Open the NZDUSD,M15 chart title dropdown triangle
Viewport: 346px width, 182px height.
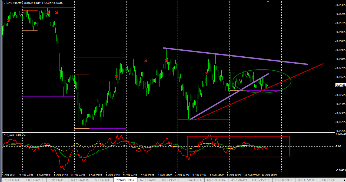[4, 3]
